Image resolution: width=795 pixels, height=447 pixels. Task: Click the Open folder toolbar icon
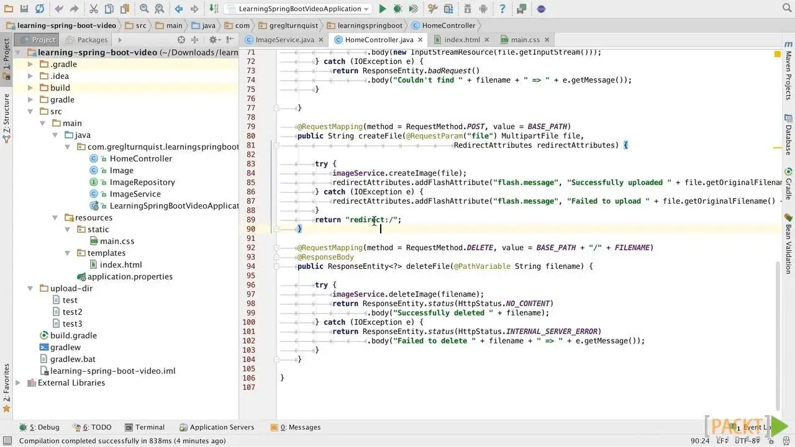pos(9,9)
